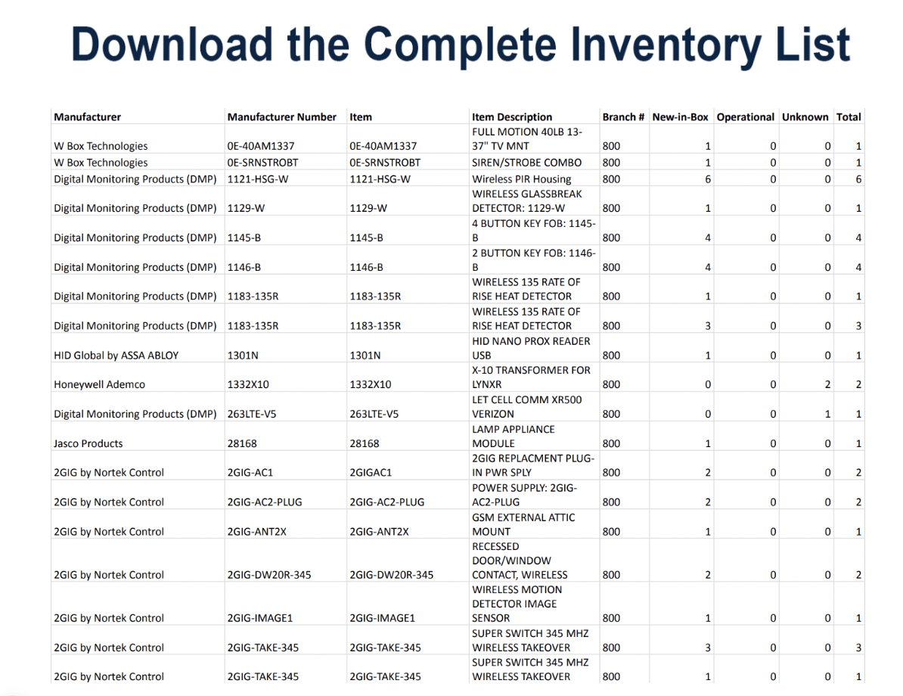Click the Item Description column header
Image resolution: width=903 pixels, height=696 pixels.
[512, 117]
